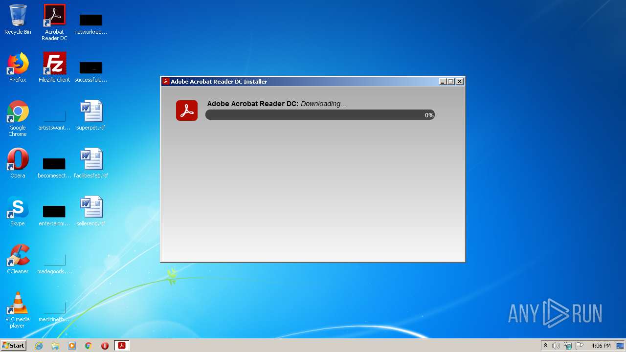Open the Google Chrome desktop shortcut
626x352 pixels.
(18, 118)
